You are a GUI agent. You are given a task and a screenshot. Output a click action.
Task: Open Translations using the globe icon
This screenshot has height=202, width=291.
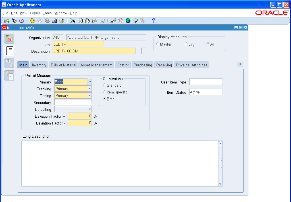coord(128,21)
